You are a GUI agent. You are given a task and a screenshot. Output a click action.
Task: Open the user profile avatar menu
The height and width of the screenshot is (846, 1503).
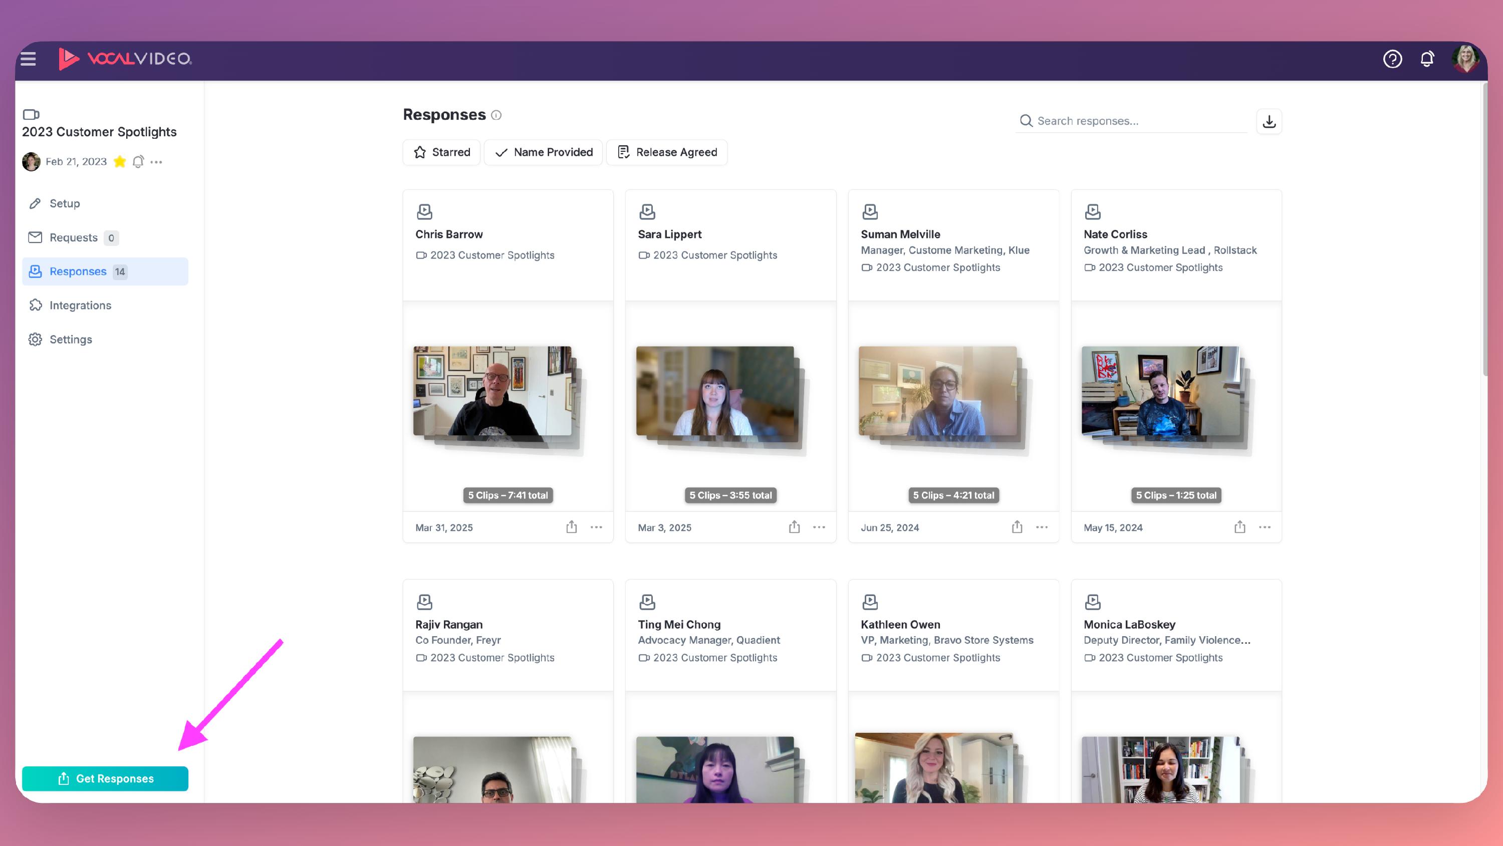pyautogui.click(x=1465, y=59)
